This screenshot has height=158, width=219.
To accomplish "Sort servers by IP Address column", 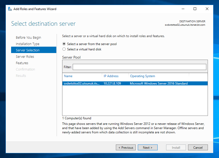I will (111, 76).
